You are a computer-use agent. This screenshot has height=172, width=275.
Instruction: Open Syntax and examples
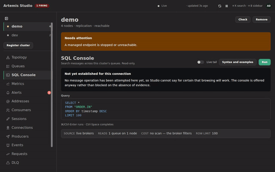coord(238,62)
